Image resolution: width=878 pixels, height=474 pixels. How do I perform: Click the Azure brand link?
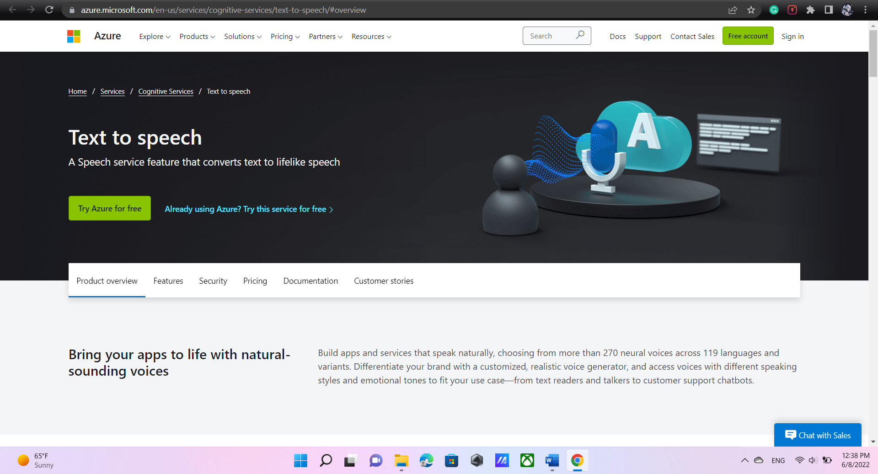[107, 36]
